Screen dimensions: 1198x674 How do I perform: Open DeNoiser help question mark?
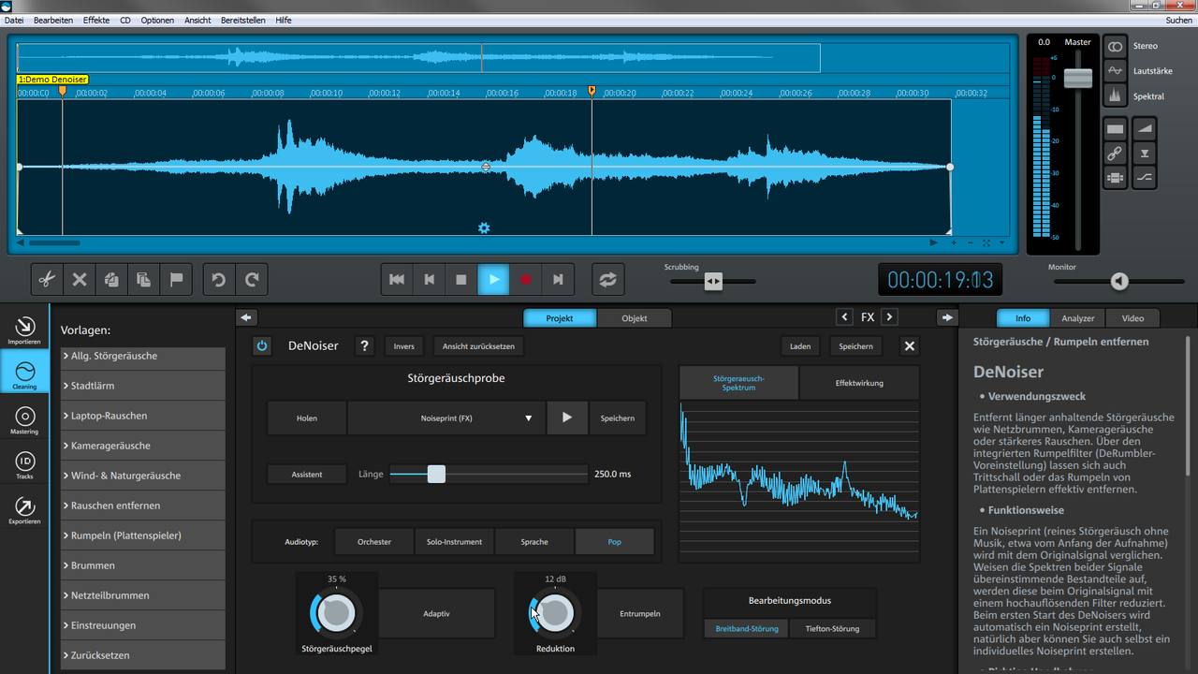click(364, 346)
